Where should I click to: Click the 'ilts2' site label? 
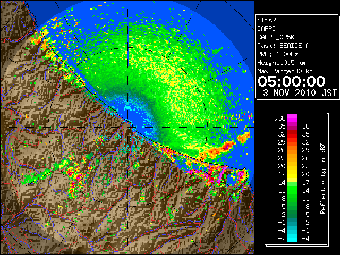click(x=267, y=20)
